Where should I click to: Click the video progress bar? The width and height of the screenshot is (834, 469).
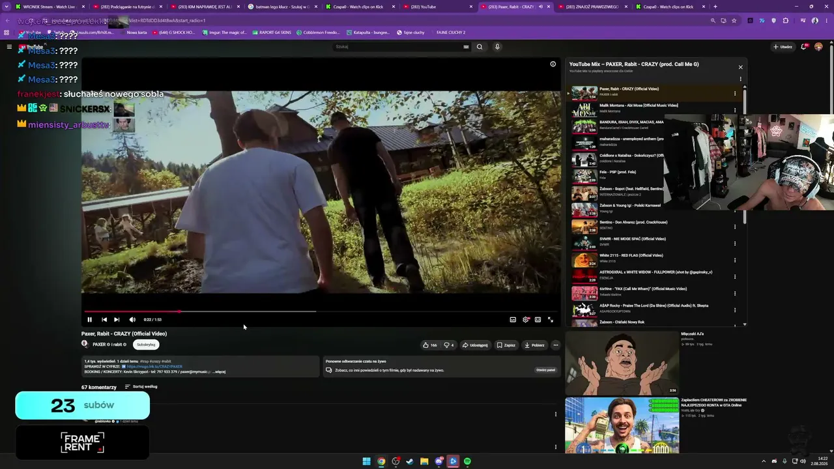321,311
